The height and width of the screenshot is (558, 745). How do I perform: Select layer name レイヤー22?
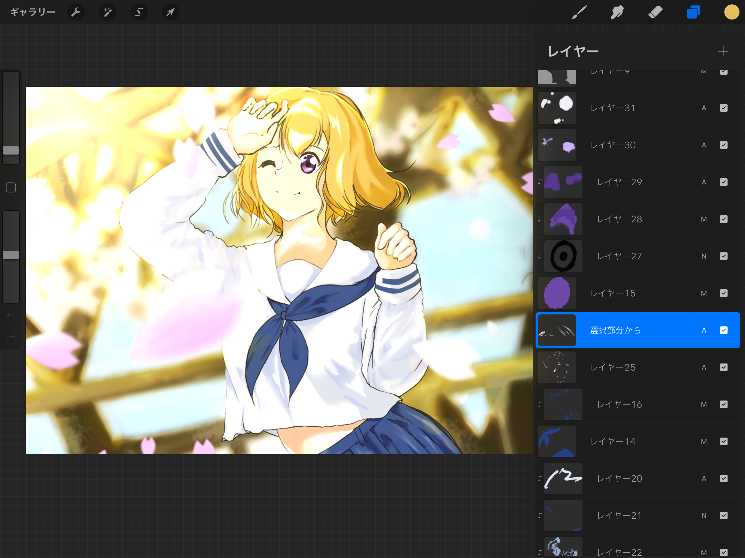[619, 552]
